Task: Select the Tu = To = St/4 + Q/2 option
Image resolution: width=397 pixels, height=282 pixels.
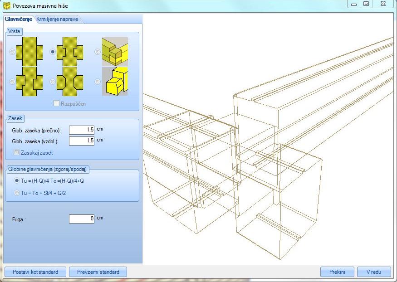Action: coord(17,193)
